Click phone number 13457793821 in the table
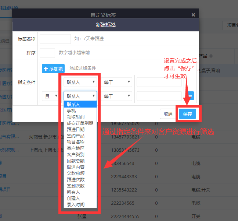Image resolution: width=238 pixels, height=221 pixels. (x=125, y=137)
